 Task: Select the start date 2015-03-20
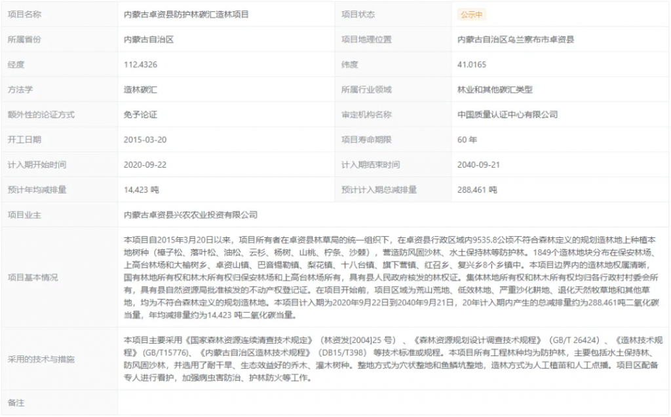click(145, 139)
